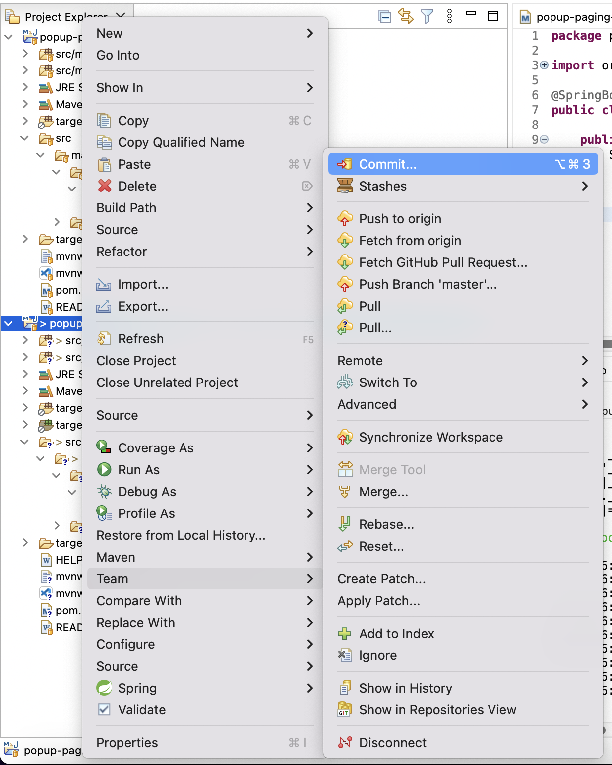Click the Paste clipboard icon

(104, 164)
